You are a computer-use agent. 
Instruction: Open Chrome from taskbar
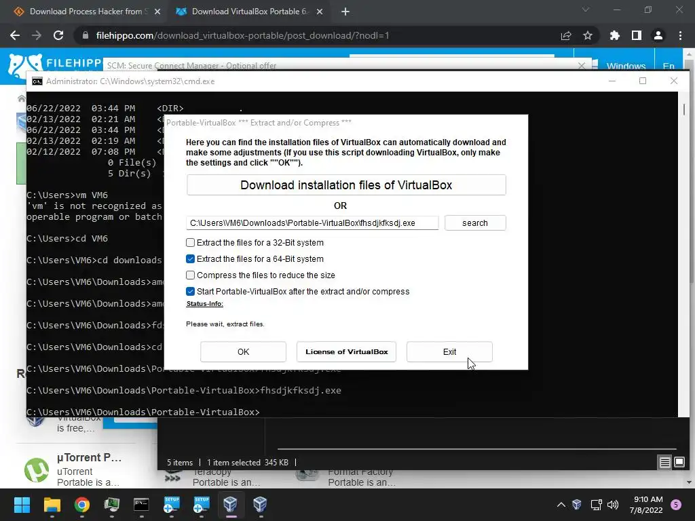coord(81,505)
